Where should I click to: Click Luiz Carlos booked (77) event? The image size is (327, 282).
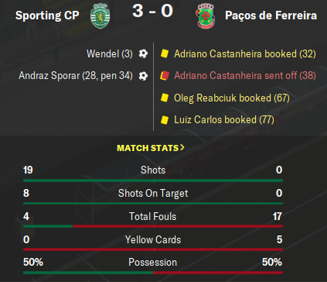click(224, 120)
